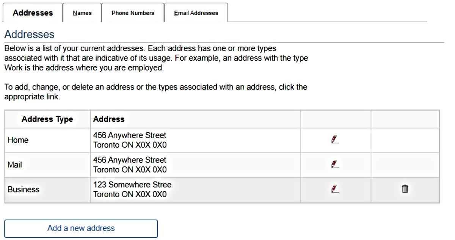The width and height of the screenshot is (455, 240).
Task: Click the paragraph describing current addresses list
Action: coord(156,58)
